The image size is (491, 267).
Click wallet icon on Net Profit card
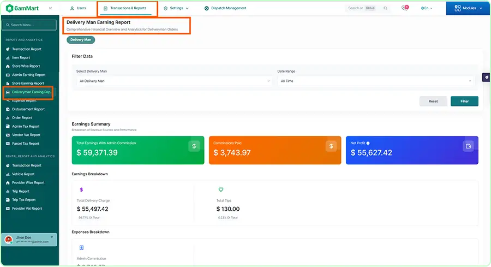point(468,146)
